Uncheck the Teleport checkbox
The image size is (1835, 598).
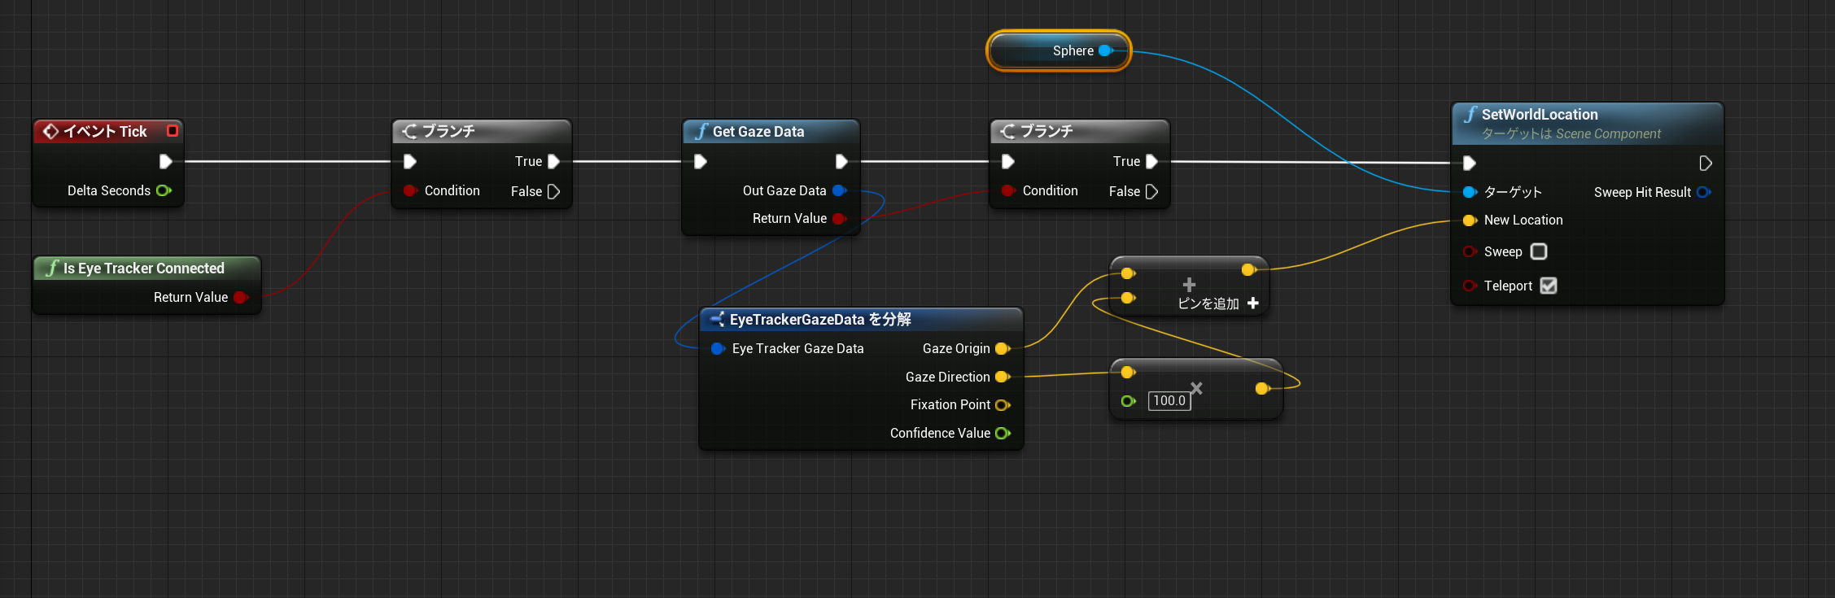pos(1549,286)
